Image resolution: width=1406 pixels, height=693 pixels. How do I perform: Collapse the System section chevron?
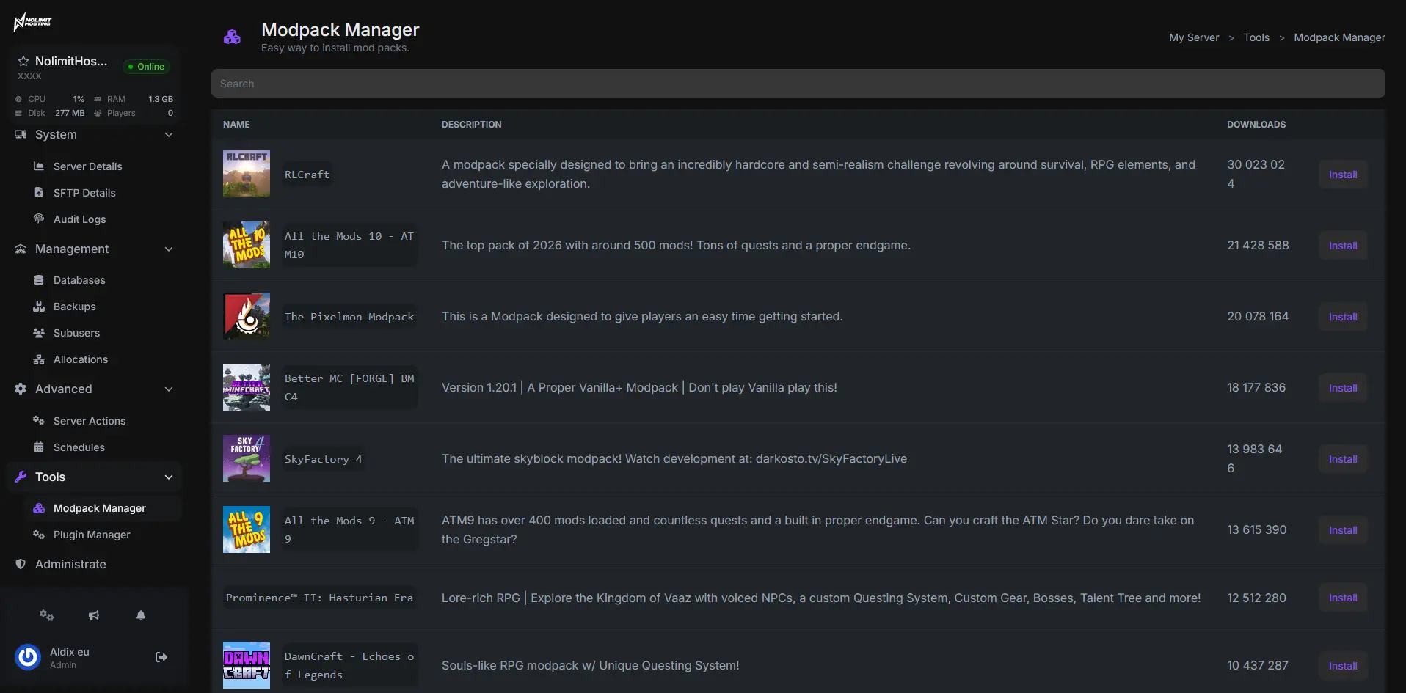click(x=169, y=135)
